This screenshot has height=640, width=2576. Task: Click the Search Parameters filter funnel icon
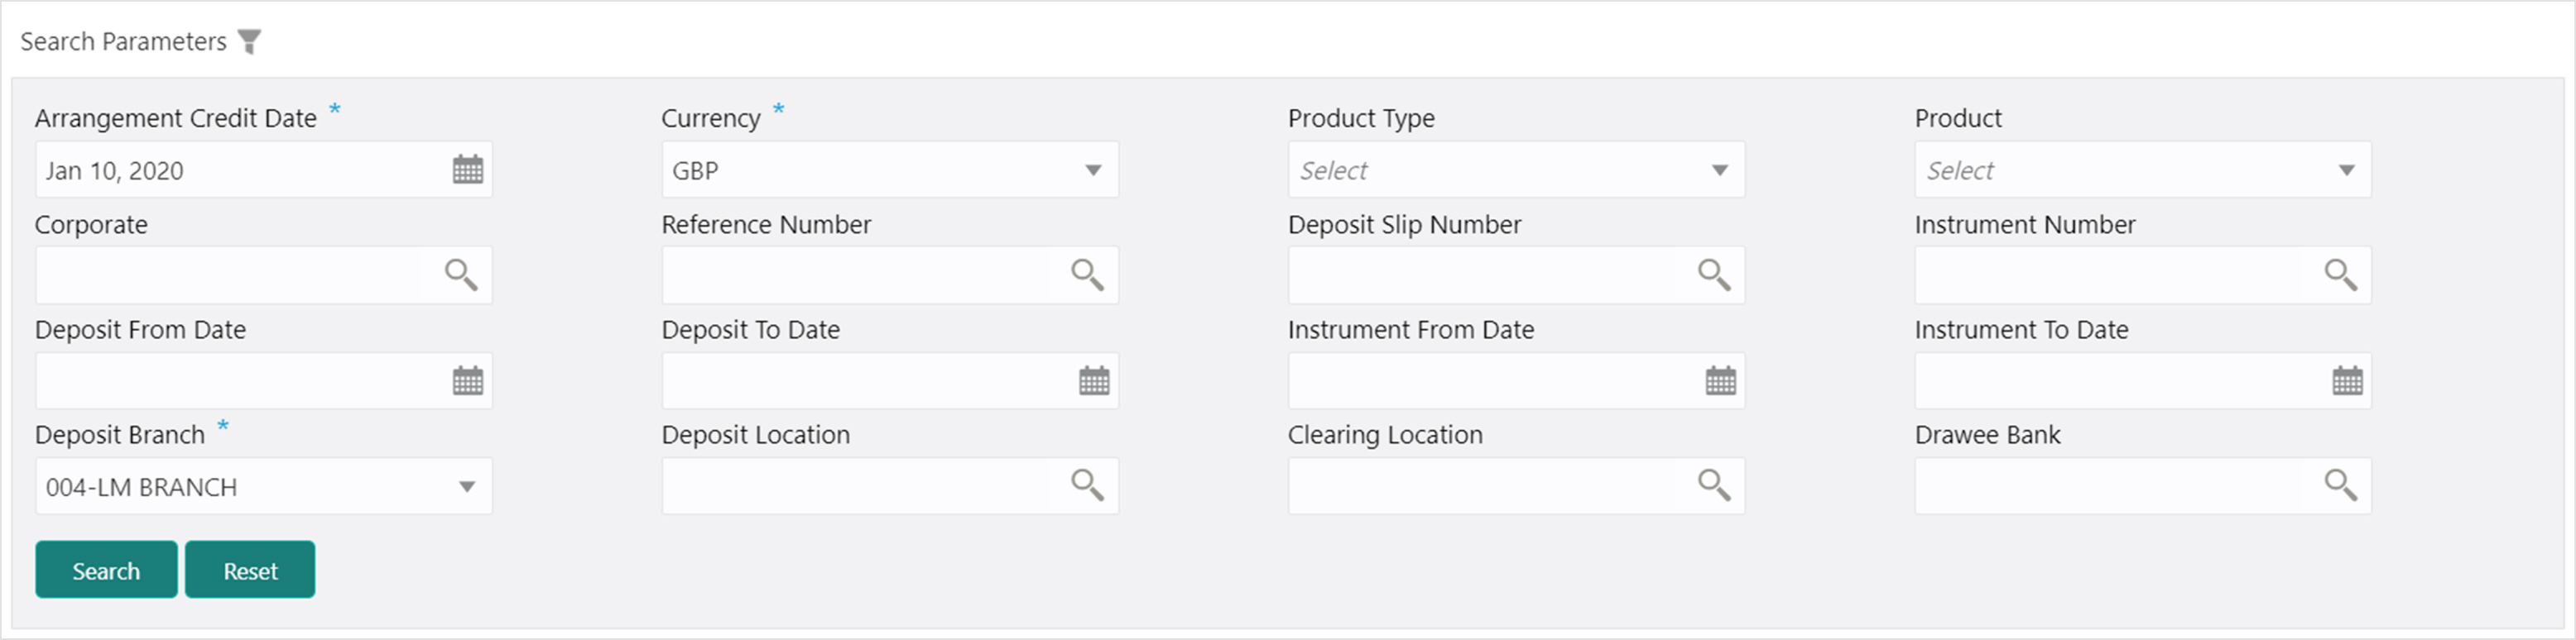tap(250, 42)
